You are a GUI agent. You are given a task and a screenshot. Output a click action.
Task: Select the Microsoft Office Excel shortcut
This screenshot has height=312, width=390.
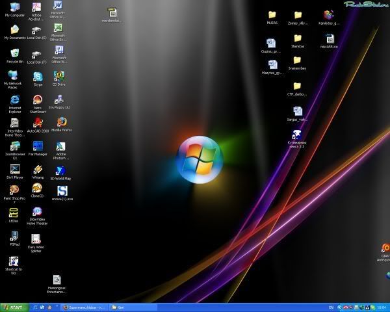tap(58, 32)
